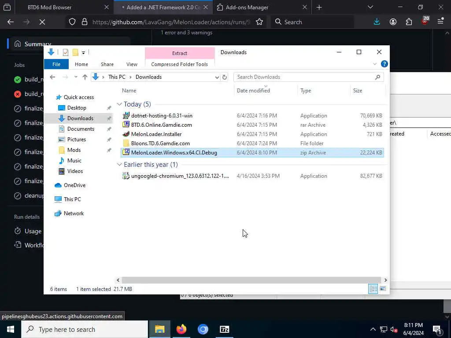Viewport: 451px width, 338px height.
Task: Switch to Details view layout button
Action: pyautogui.click(x=373, y=289)
